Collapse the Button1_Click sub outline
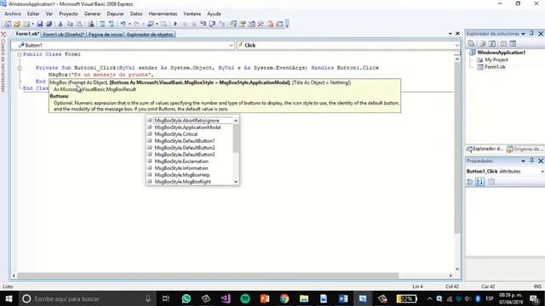The height and width of the screenshot is (306, 545). tap(20, 68)
